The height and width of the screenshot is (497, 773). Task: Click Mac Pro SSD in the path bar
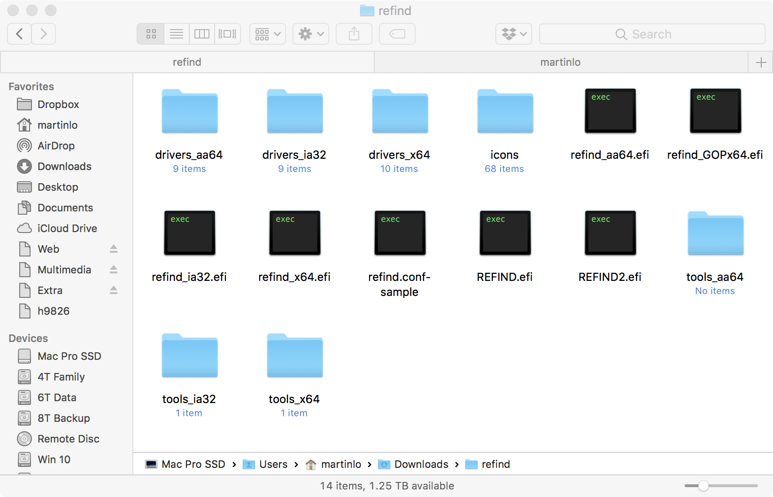pyautogui.click(x=185, y=464)
